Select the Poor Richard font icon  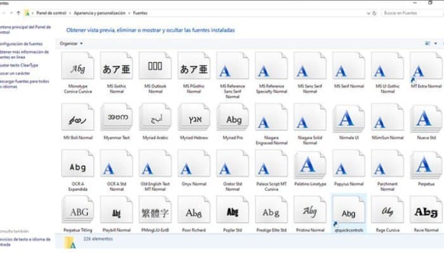pos(194,210)
